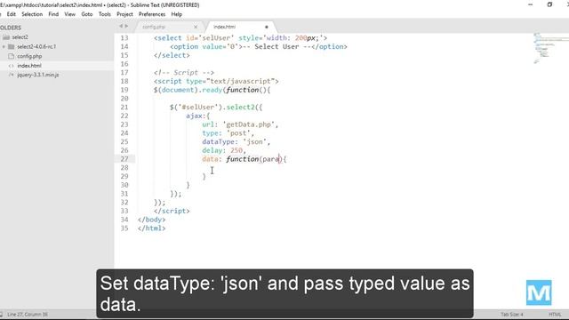Click the FOLDERS sidebar heading
The height and width of the screenshot is (320, 569).
(x=11, y=28)
